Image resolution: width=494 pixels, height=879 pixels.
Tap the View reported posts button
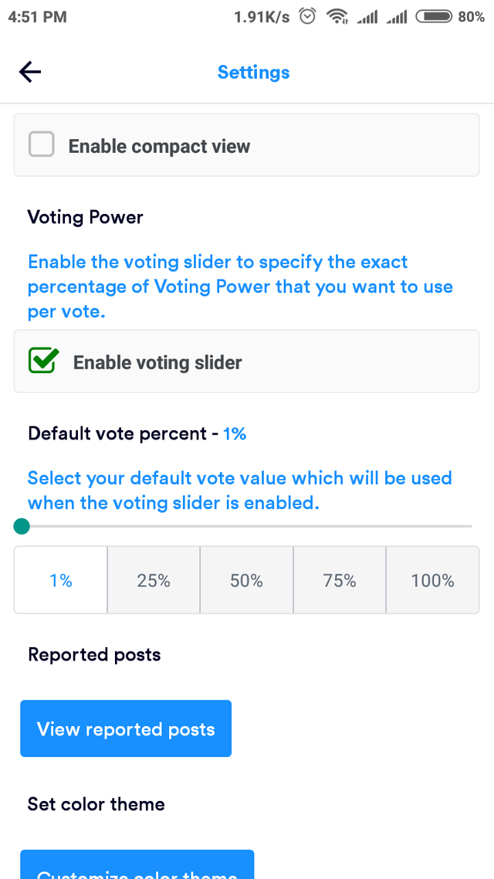(125, 728)
